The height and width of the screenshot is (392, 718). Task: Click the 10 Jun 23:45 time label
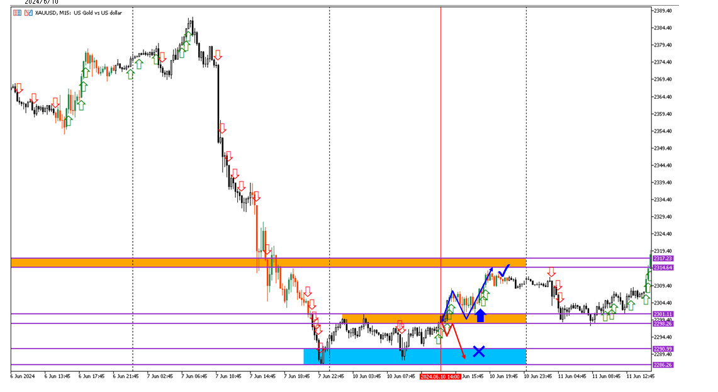point(538,376)
